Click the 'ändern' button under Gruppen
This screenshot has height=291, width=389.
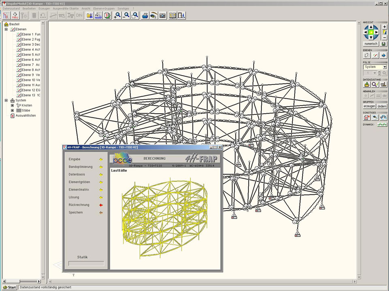[382, 106]
